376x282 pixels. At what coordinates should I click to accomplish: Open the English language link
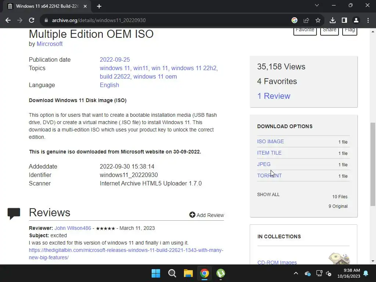(109, 85)
